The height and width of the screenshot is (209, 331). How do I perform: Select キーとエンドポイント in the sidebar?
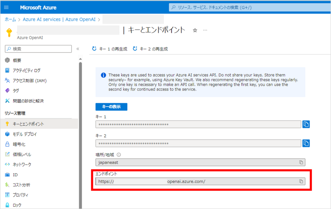tap(39, 124)
